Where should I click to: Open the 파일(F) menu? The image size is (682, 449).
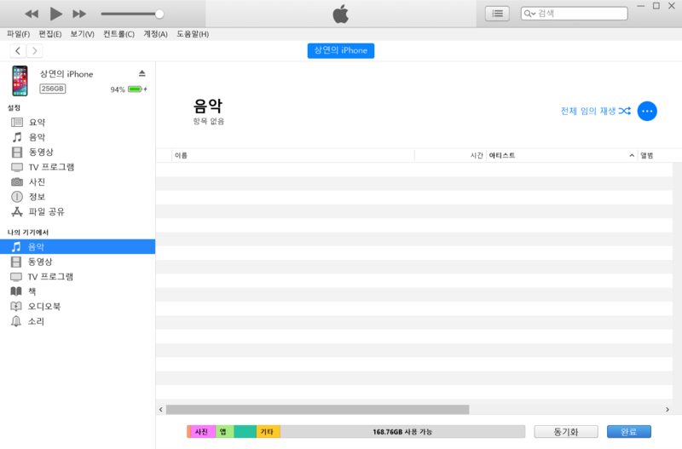click(18, 34)
